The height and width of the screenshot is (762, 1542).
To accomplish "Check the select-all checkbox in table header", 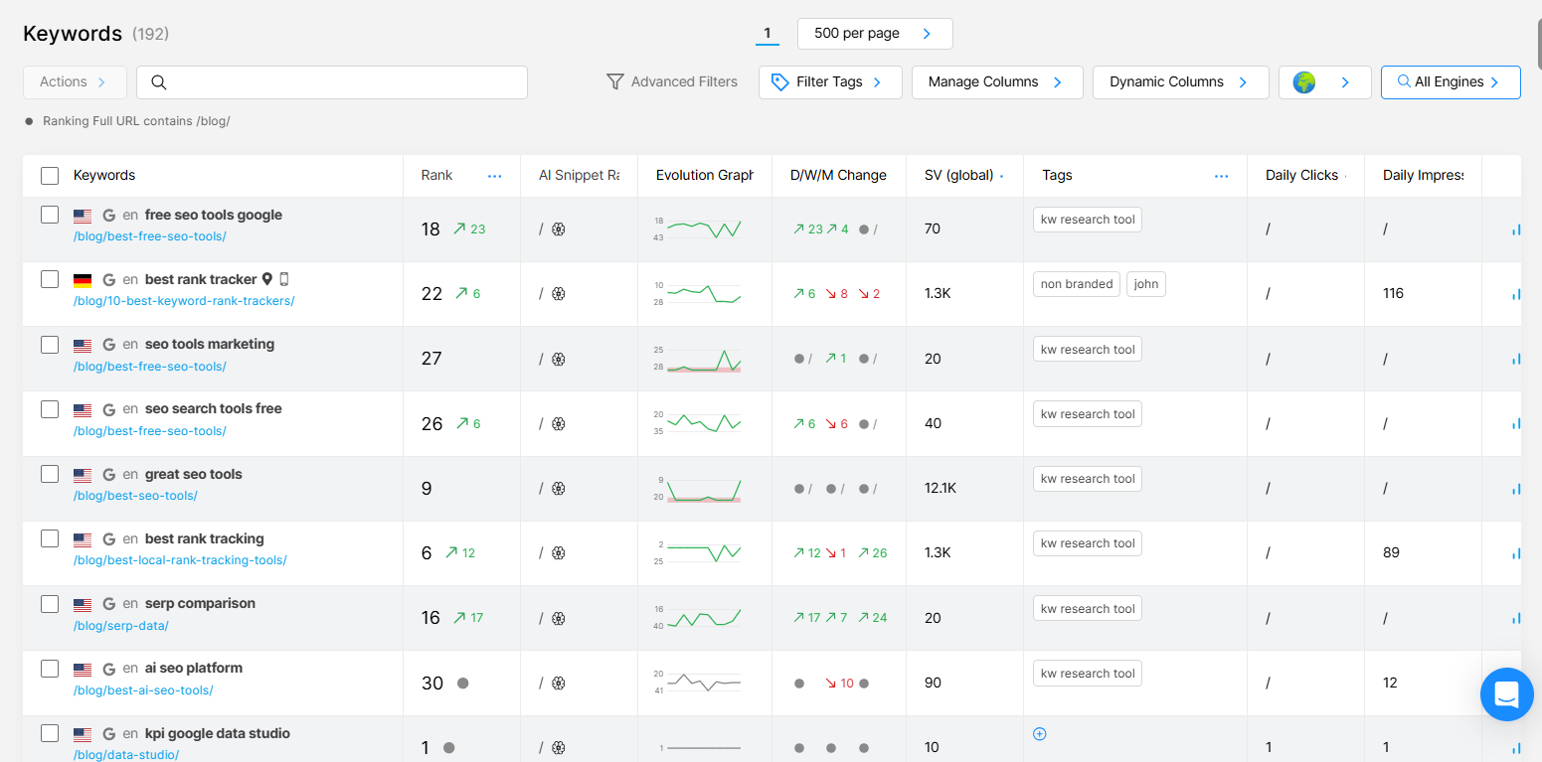I will click(49, 175).
